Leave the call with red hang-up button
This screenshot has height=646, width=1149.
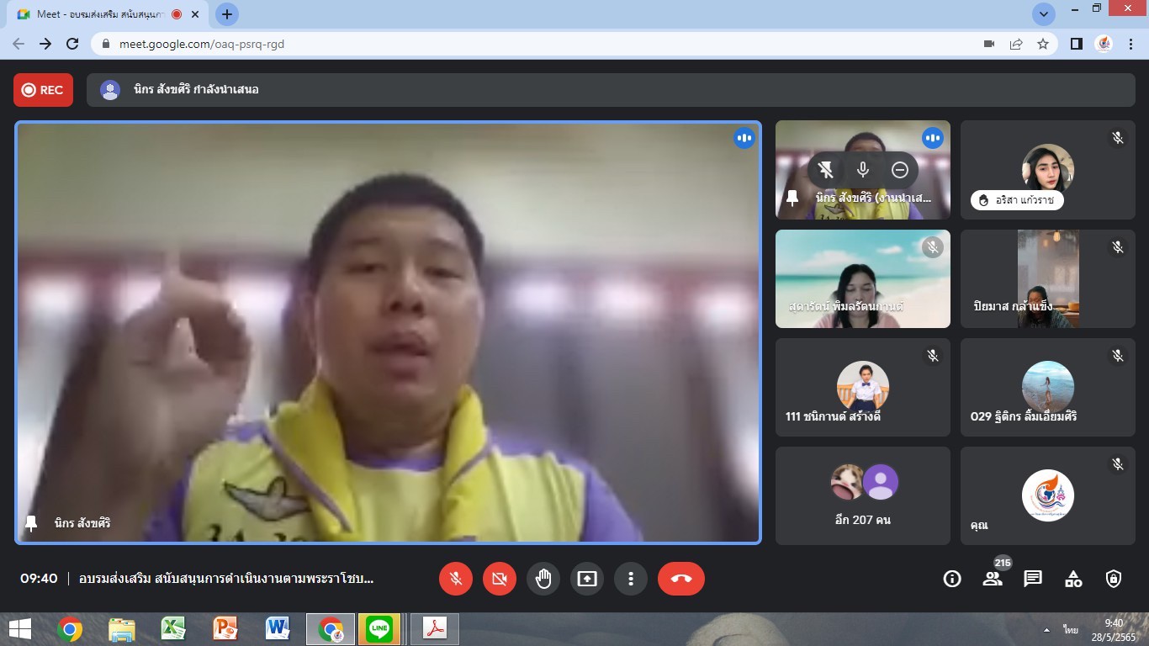[x=680, y=579]
